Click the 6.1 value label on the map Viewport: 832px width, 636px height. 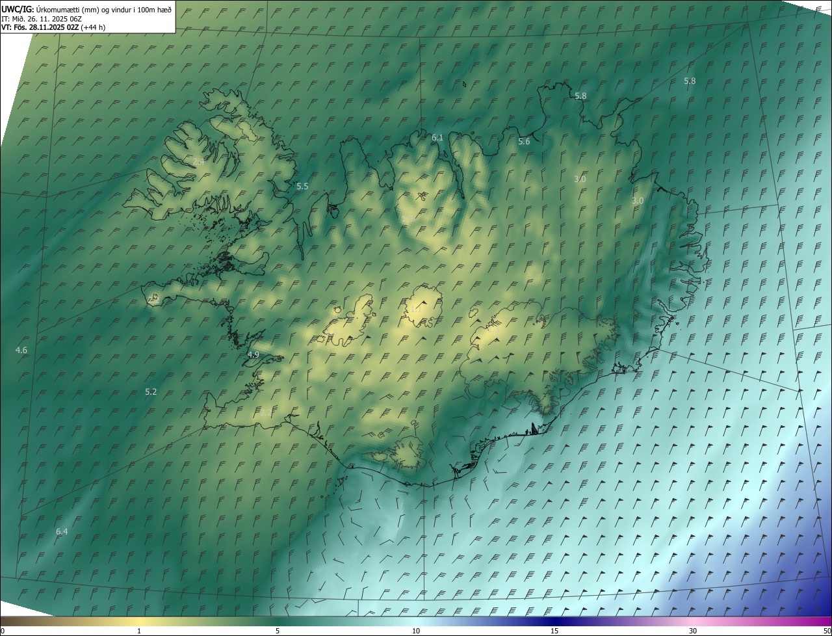(437, 138)
